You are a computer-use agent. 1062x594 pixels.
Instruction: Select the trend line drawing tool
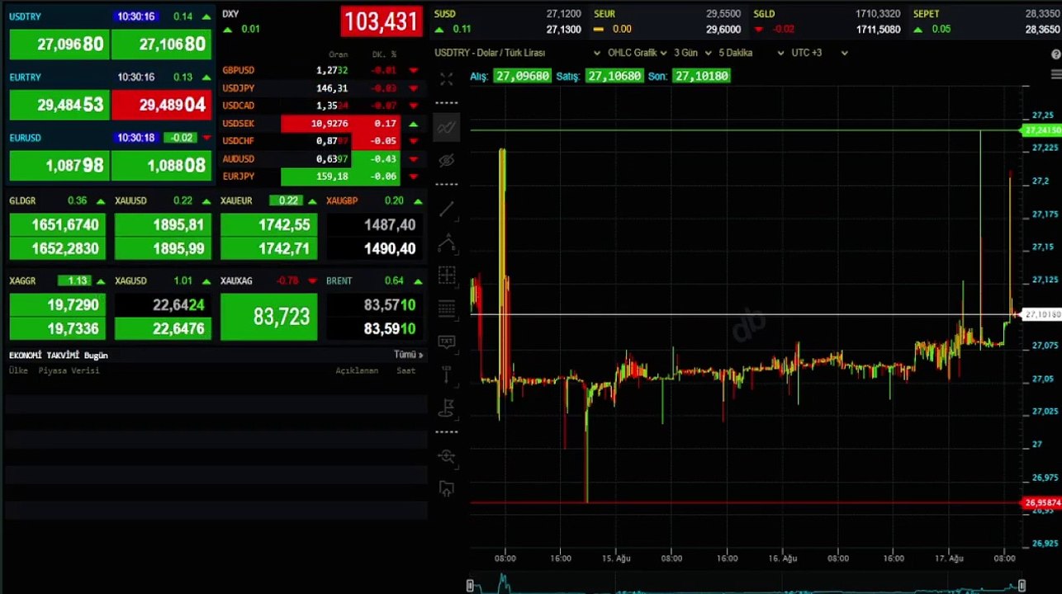[x=447, y=209]
